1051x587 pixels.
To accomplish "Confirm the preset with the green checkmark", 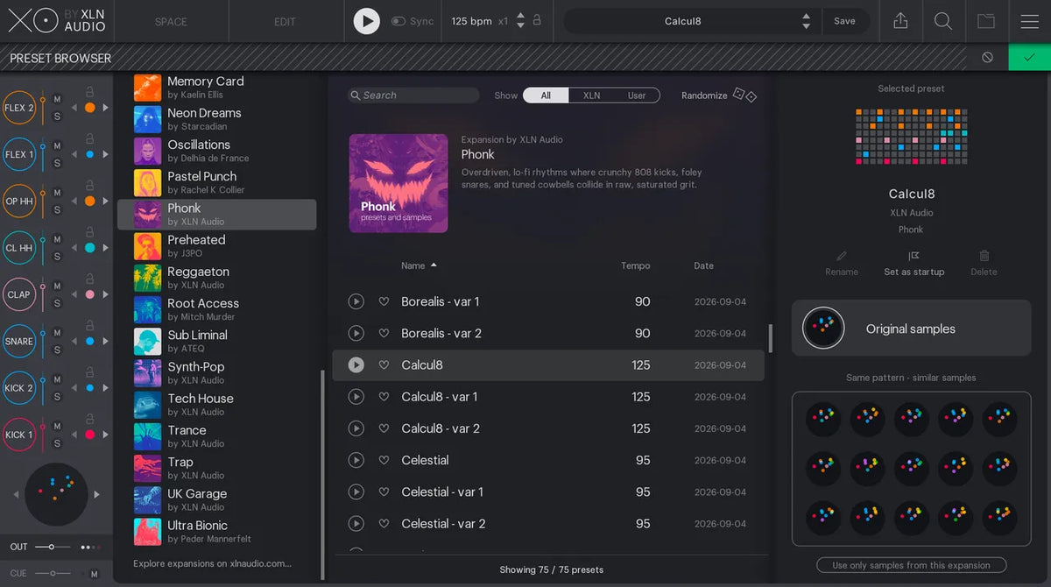I will tap(1029, 58).
